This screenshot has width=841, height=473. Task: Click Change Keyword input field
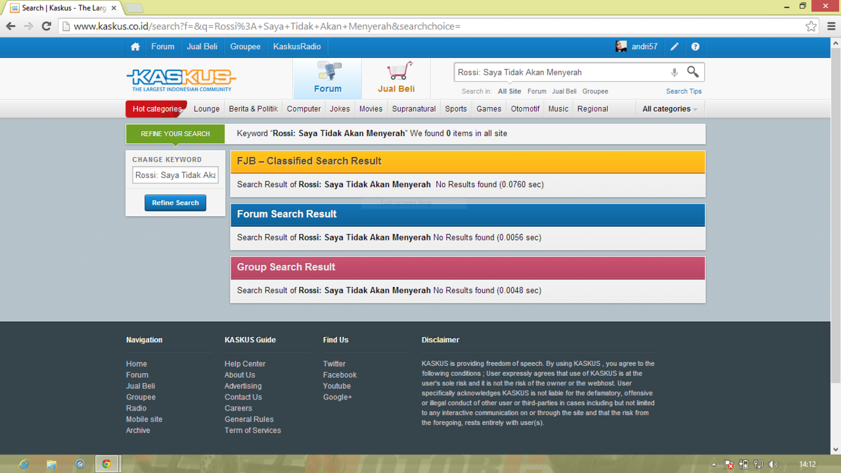coord(175,175)
